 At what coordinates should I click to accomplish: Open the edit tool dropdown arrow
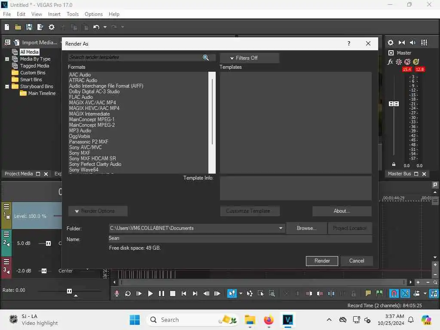coord(241,293)
